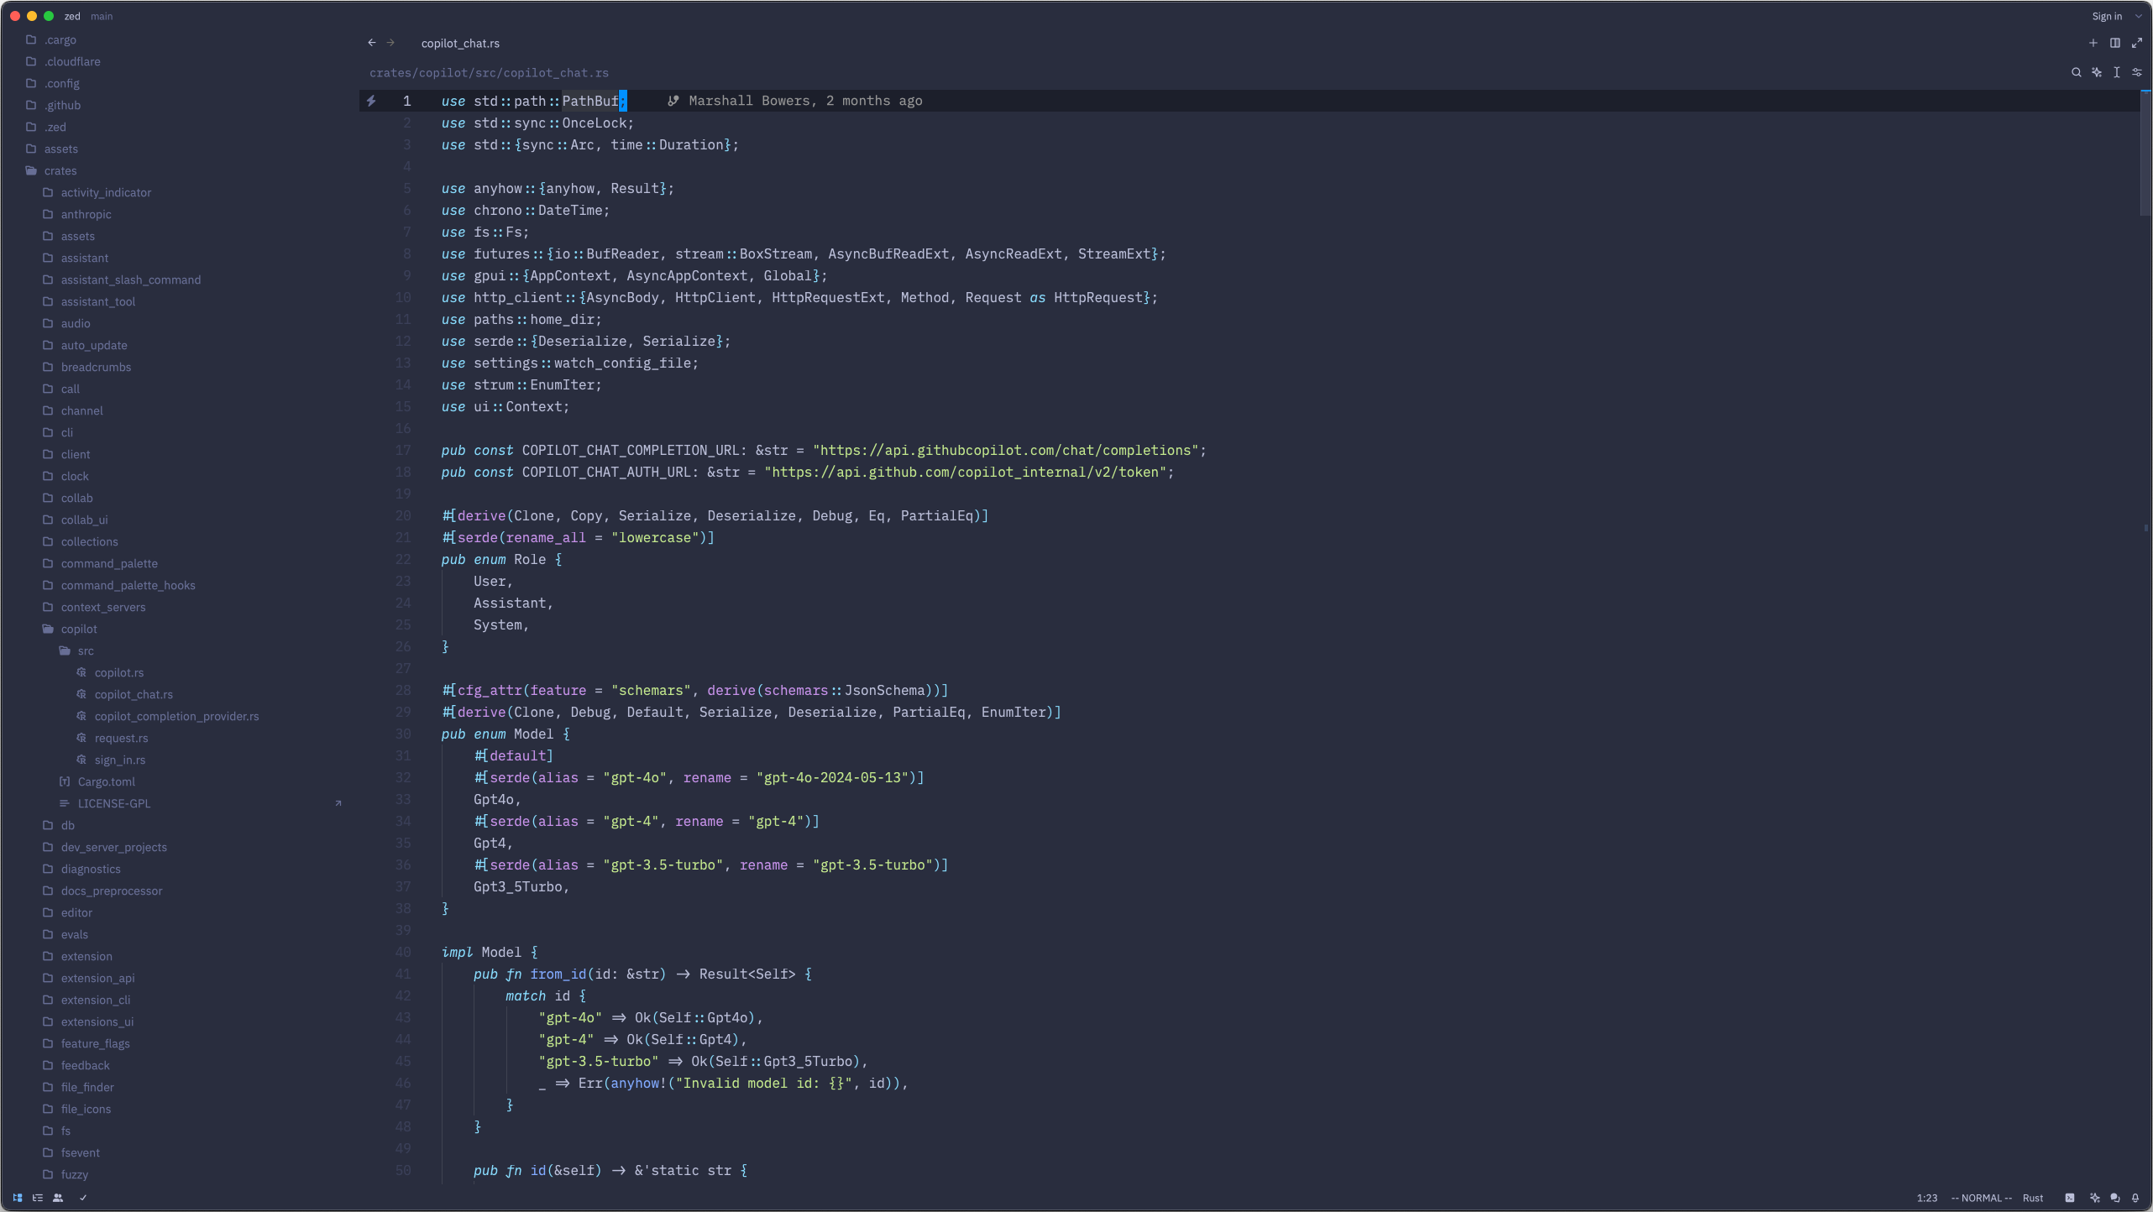The image size is (2153, 1212).
Task: Toggle the outline panel in status bar
Action: point(38,1198)
